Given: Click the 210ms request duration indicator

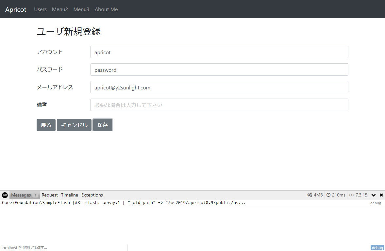Looking at the screenshot, I should pos(336,195).
